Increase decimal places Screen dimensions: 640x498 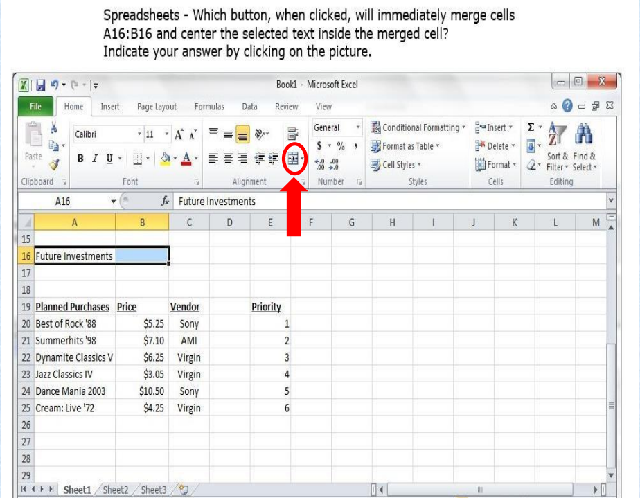pos(319,164)
